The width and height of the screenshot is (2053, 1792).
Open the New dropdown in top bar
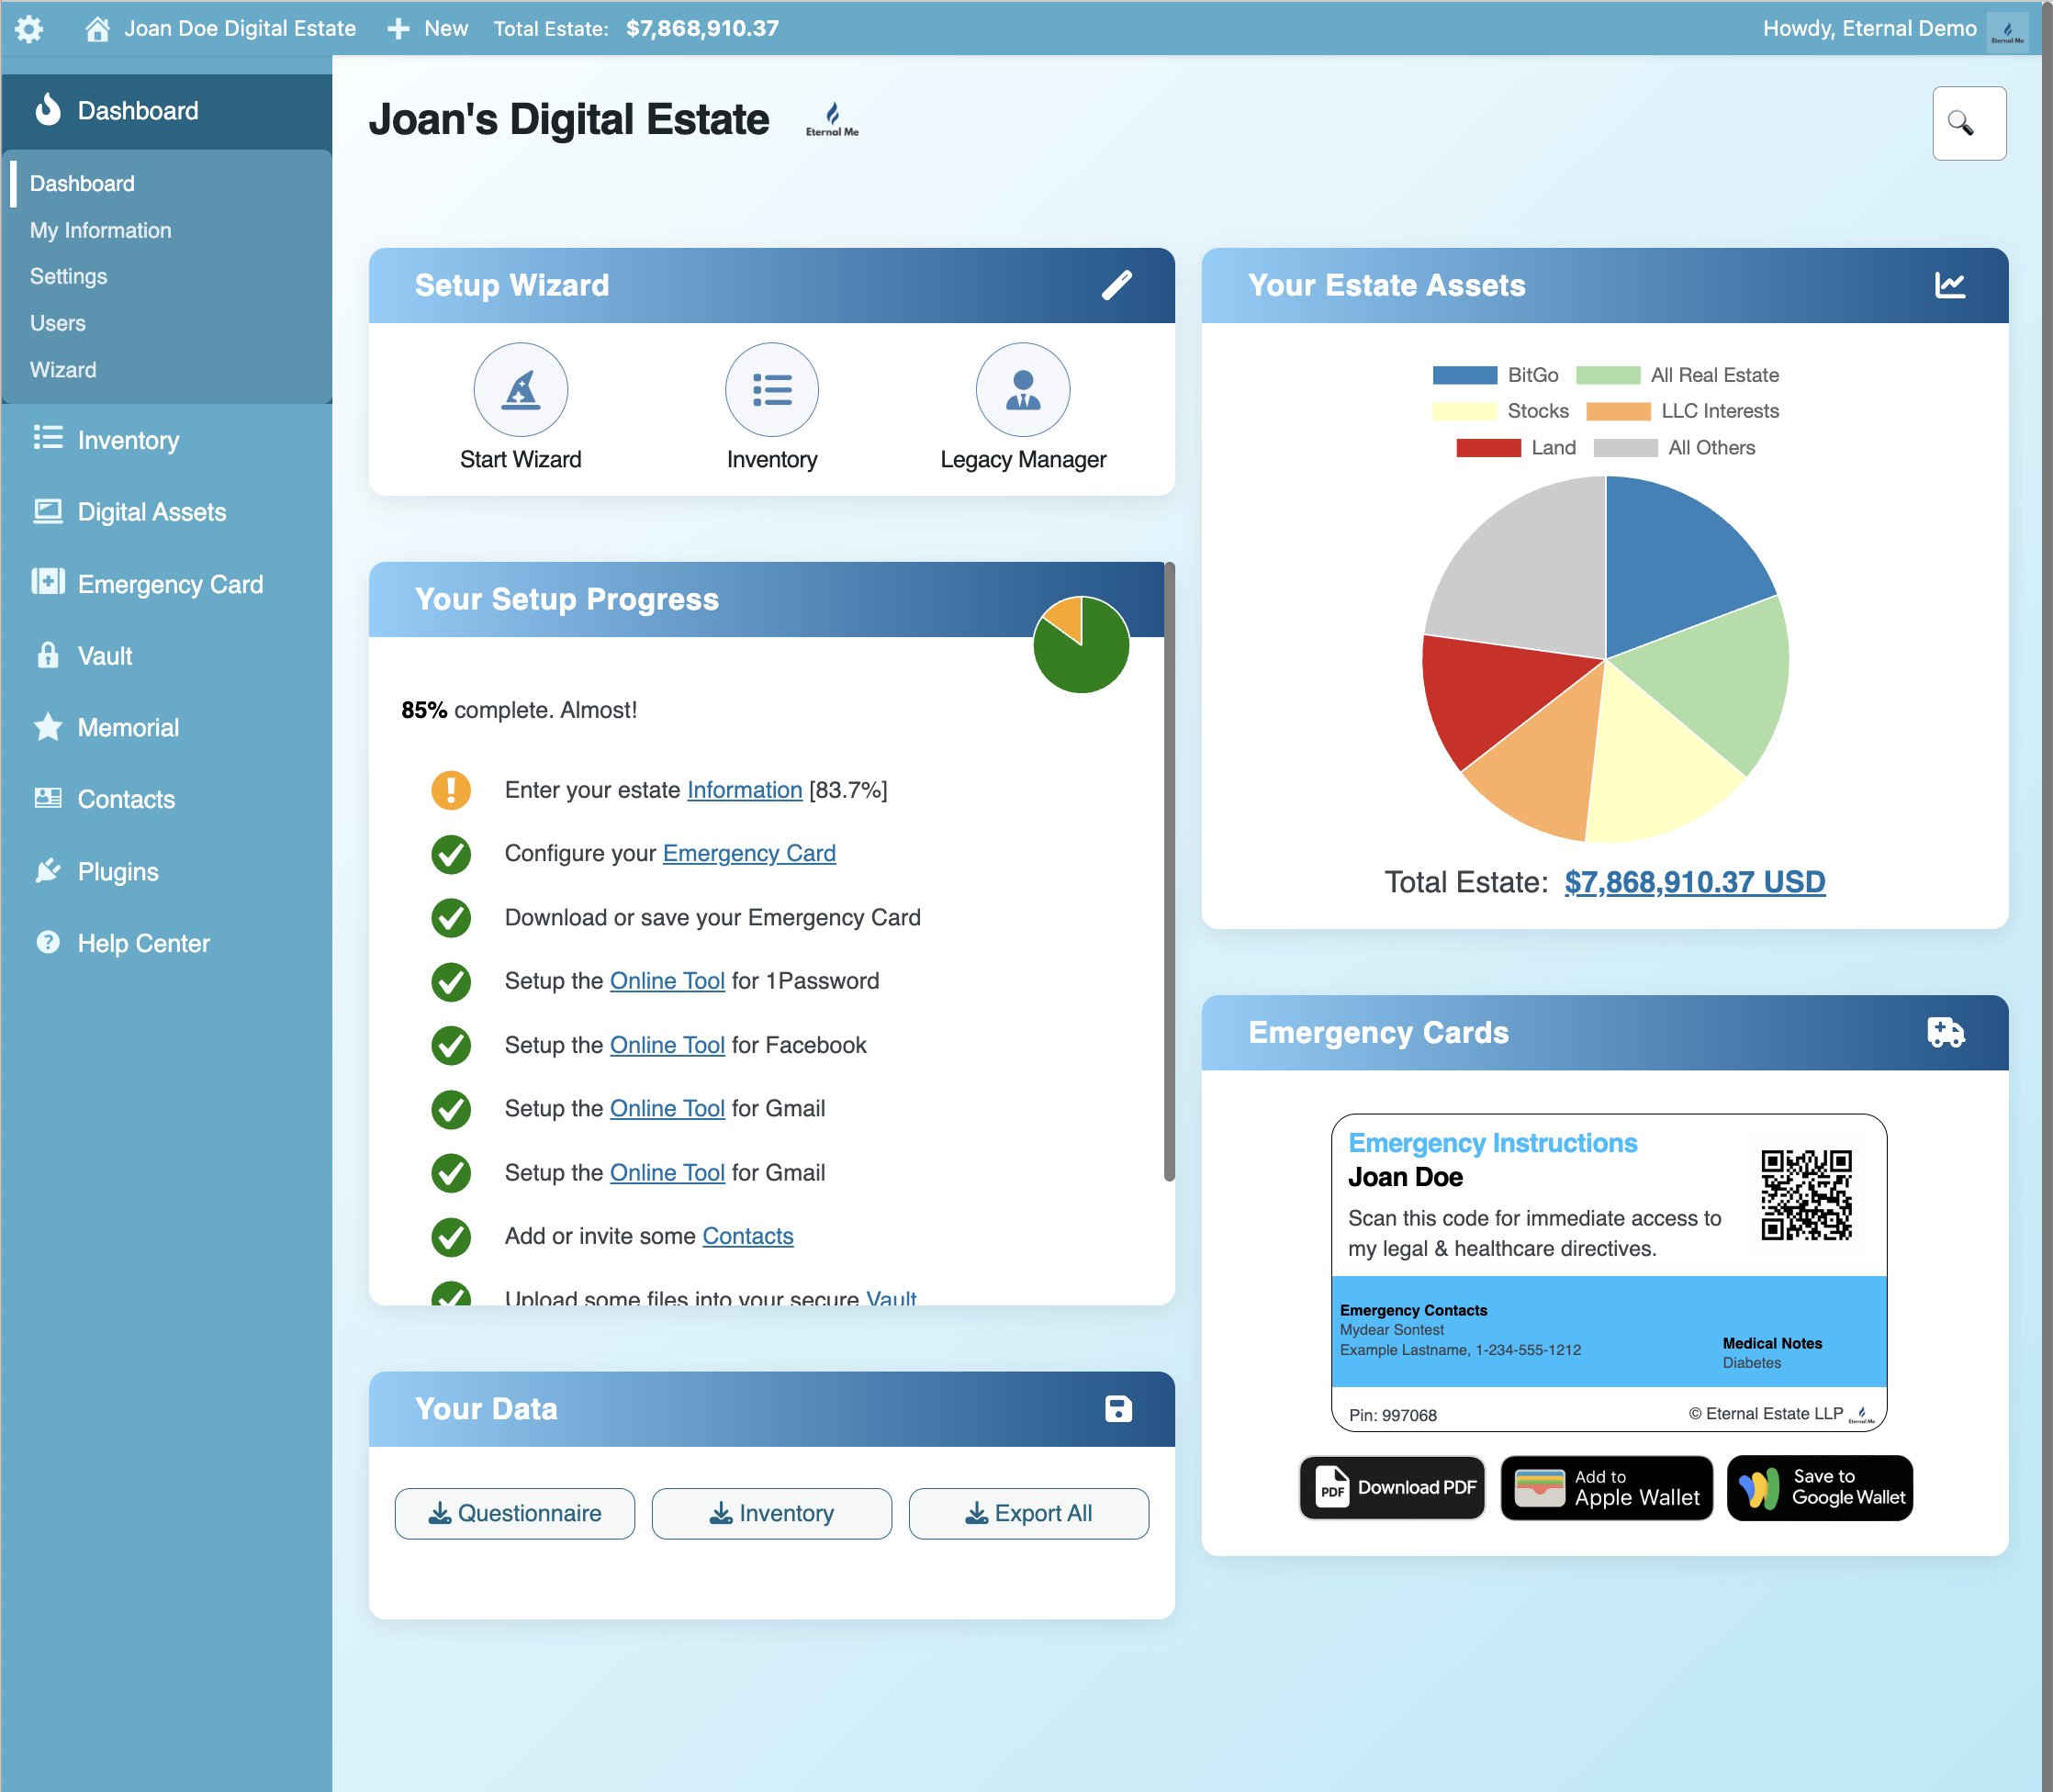[428, 28]
